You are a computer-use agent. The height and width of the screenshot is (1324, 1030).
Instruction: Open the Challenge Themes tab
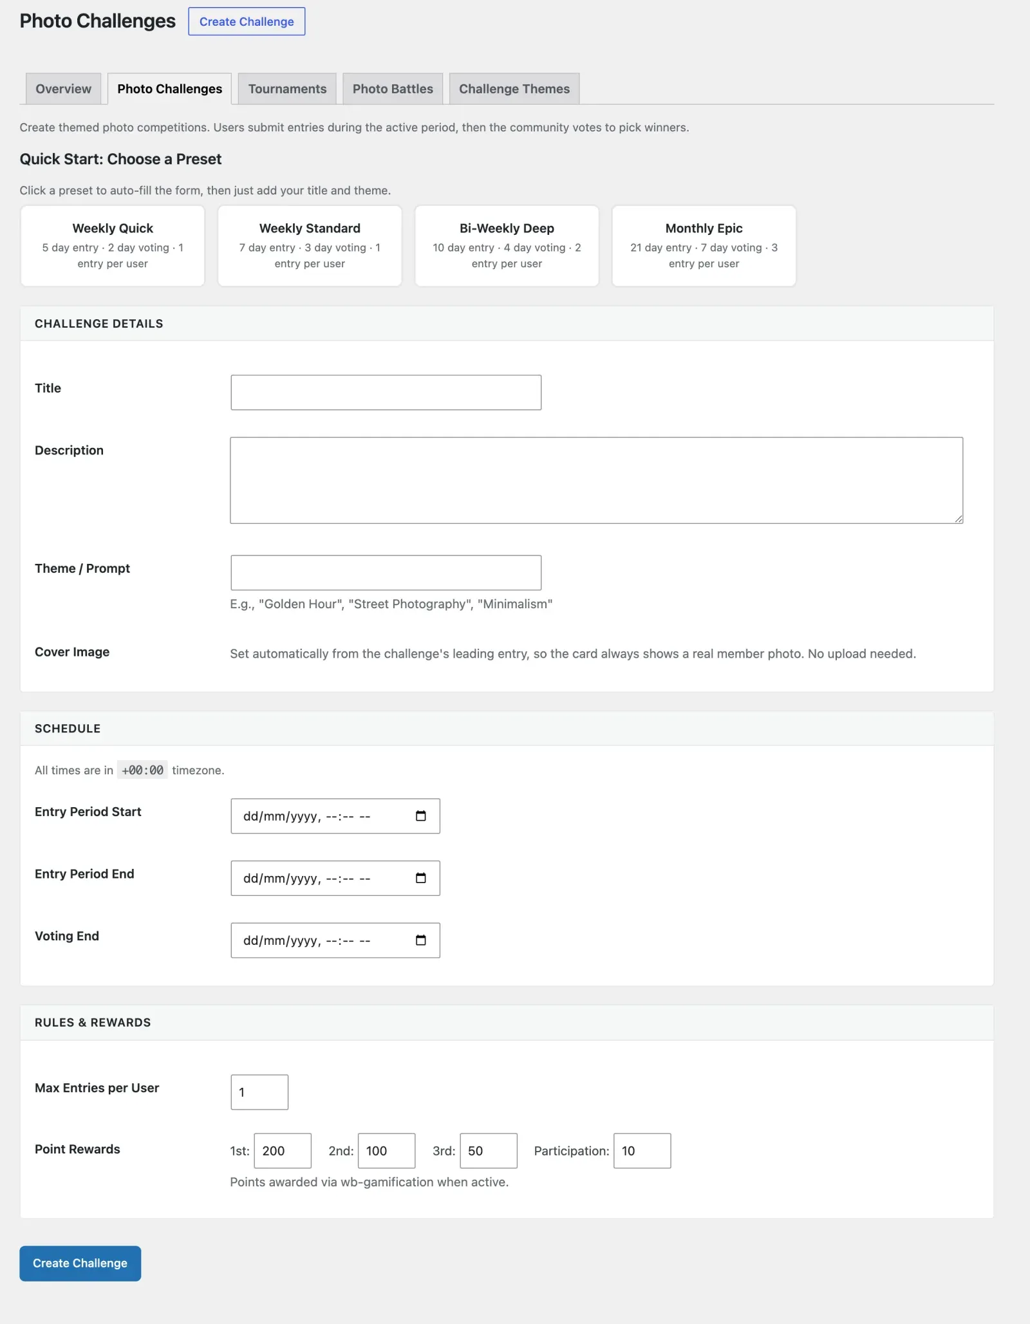click(x=514, y=89)
